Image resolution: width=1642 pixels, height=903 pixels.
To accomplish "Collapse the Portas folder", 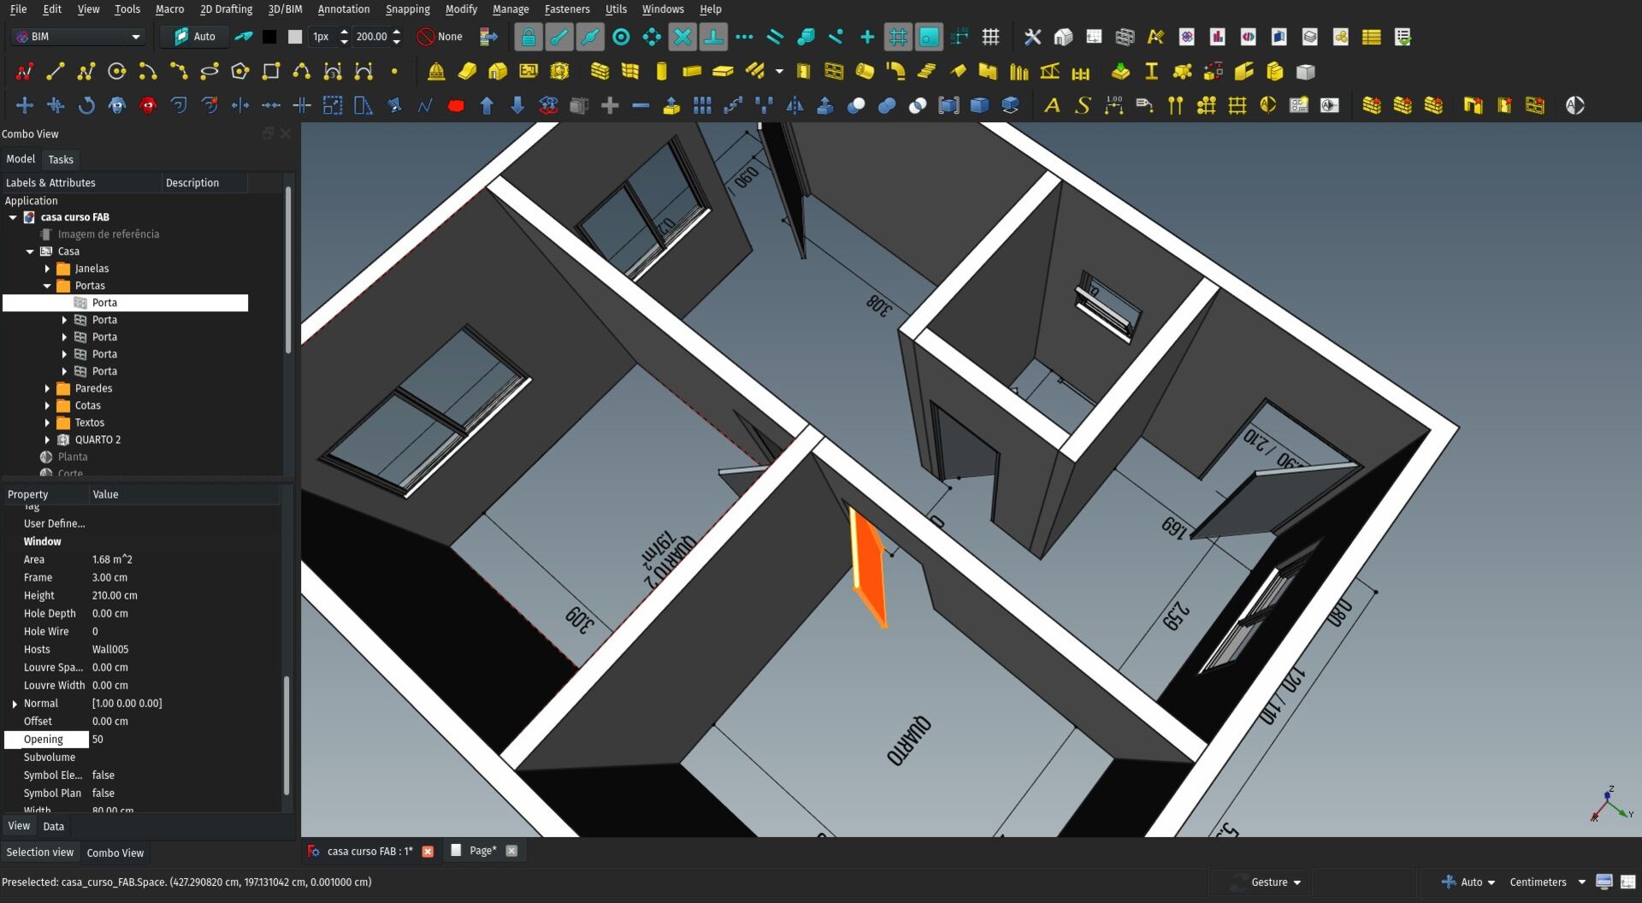I will 47,286.
